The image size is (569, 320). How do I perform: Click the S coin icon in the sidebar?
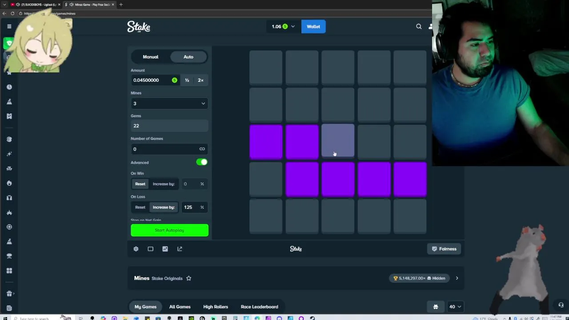pyautogui.click(x=9, y=139)
